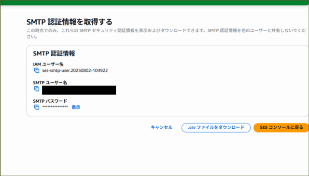Download the .csv ファイルをダウンロード button
This screenshot has height=176, width=309.
click(216, 128)
